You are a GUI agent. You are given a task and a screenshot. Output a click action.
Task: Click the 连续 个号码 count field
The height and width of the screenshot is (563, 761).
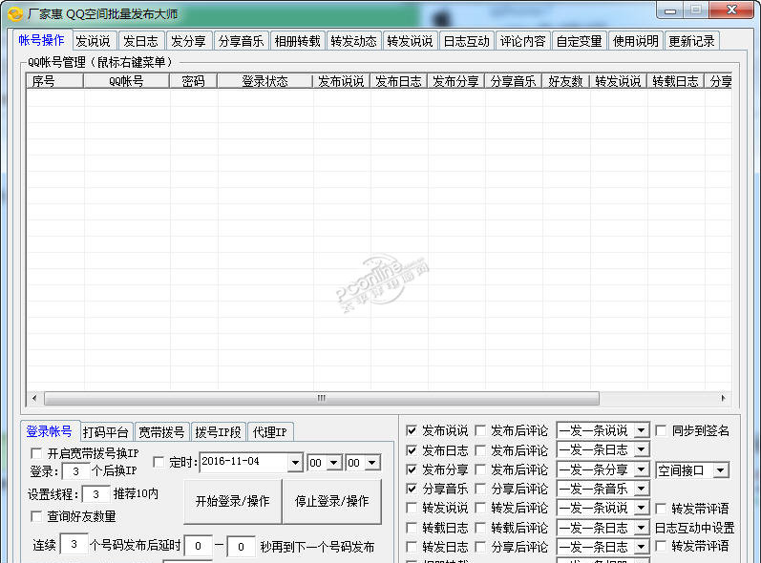74,544
